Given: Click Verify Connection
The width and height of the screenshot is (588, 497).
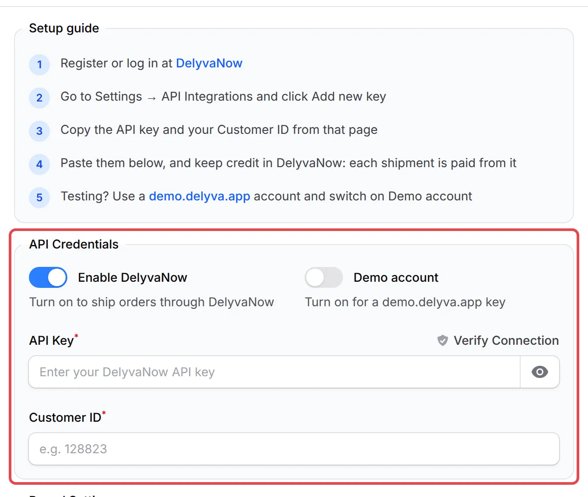Looking at the screenshot, I should pos(498,340).
